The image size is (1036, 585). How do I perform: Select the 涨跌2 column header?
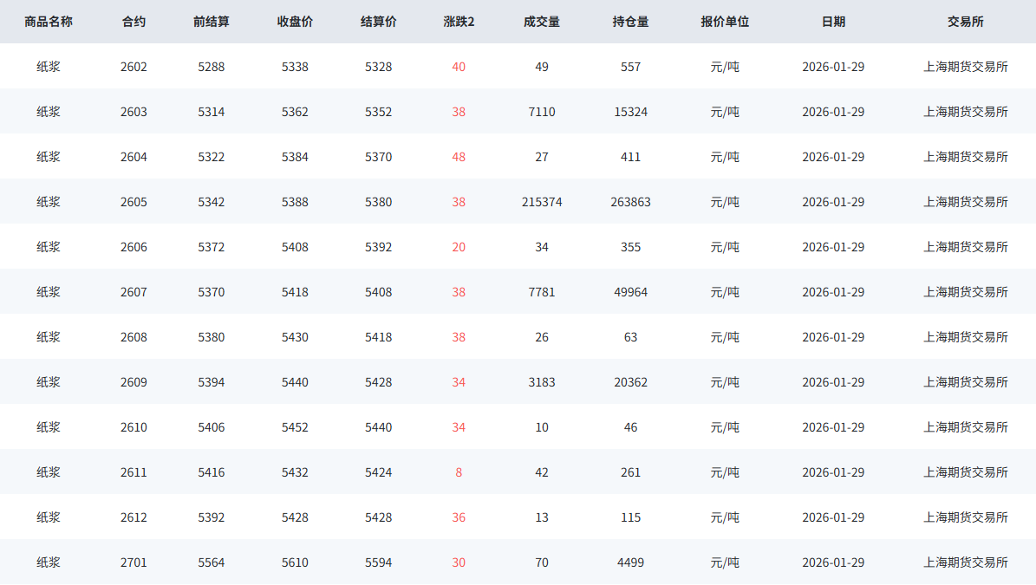click(459, 22)
